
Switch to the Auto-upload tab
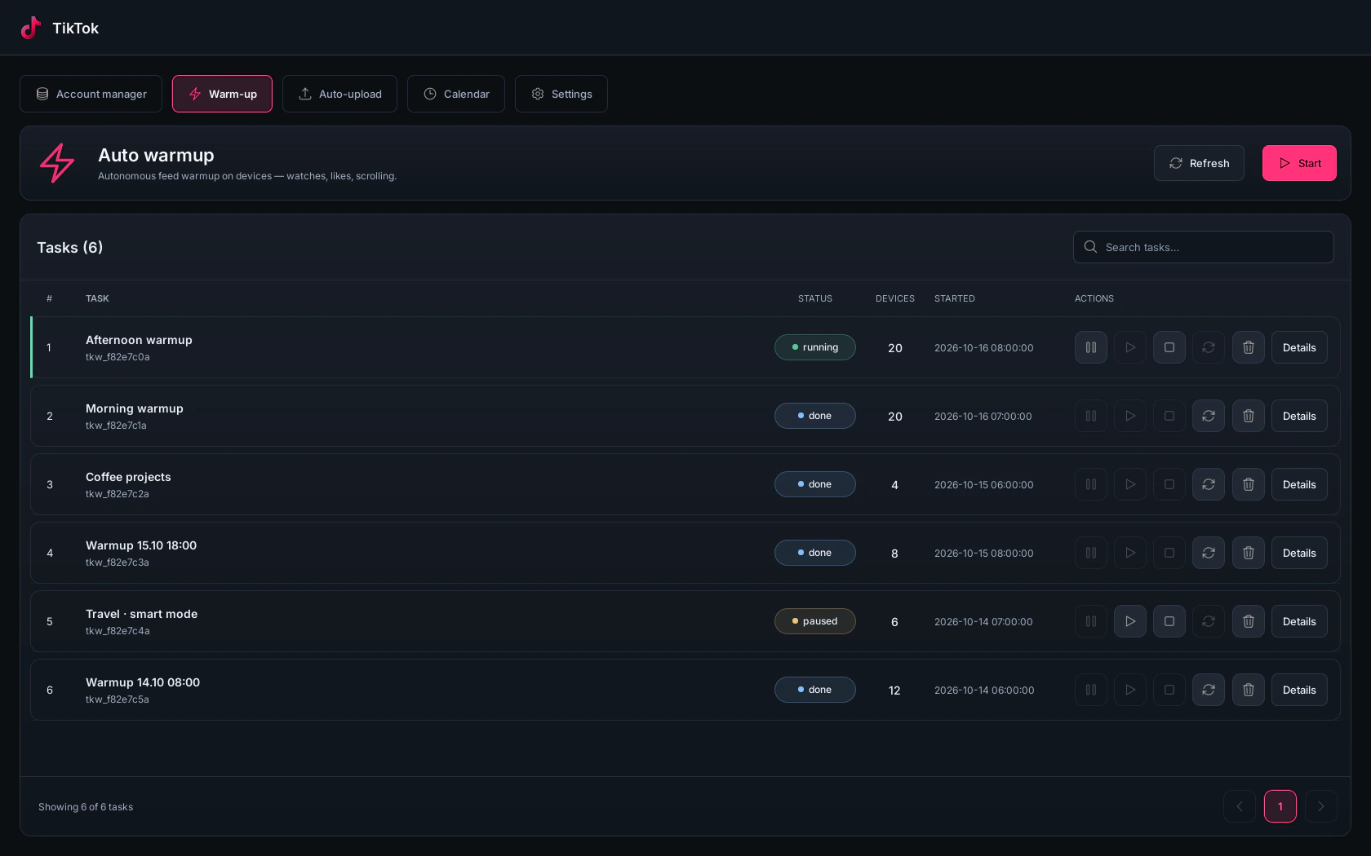tap(339, 94)
